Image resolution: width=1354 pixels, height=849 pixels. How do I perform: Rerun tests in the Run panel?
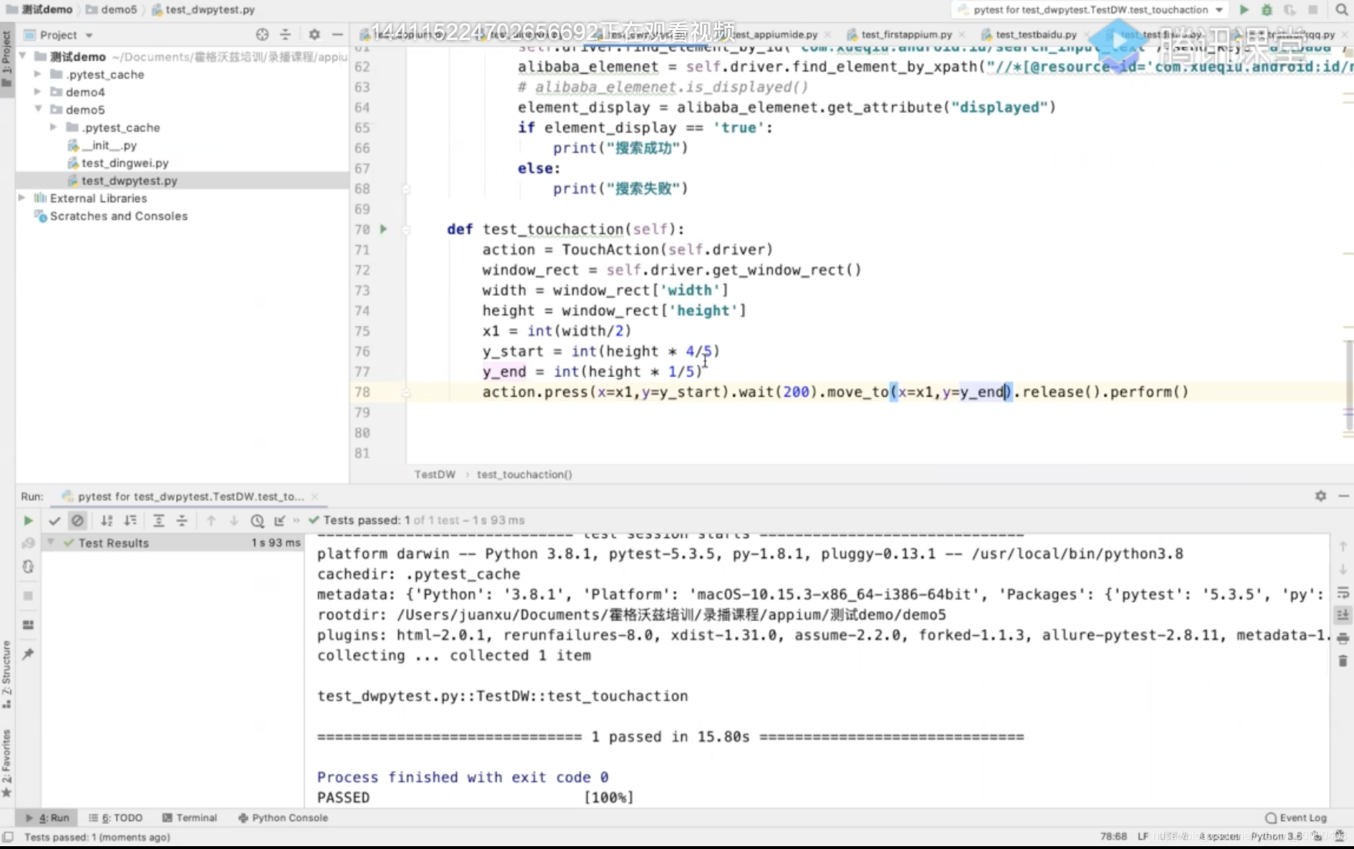coord(28,521)
